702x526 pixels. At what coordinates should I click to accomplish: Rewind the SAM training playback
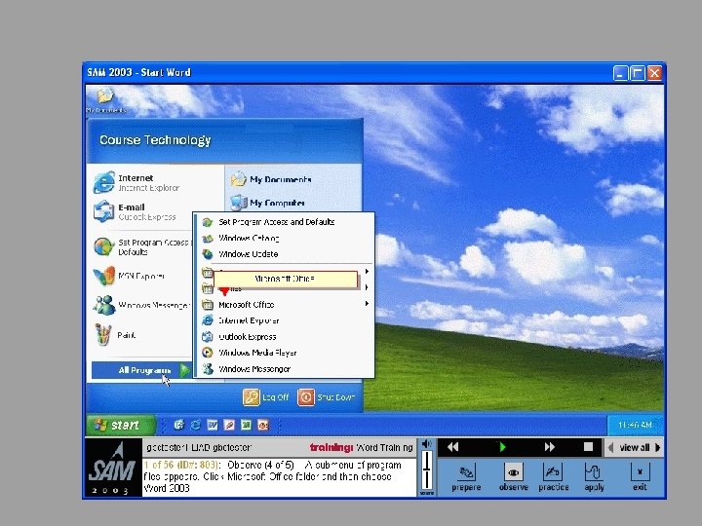pos(452,447)
